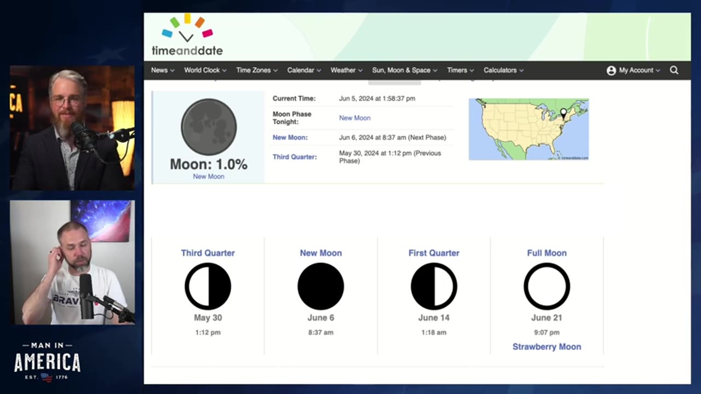Expand the My Account menu
The height and width of the screenshot is (394, 701).
[x=639, y=70]
